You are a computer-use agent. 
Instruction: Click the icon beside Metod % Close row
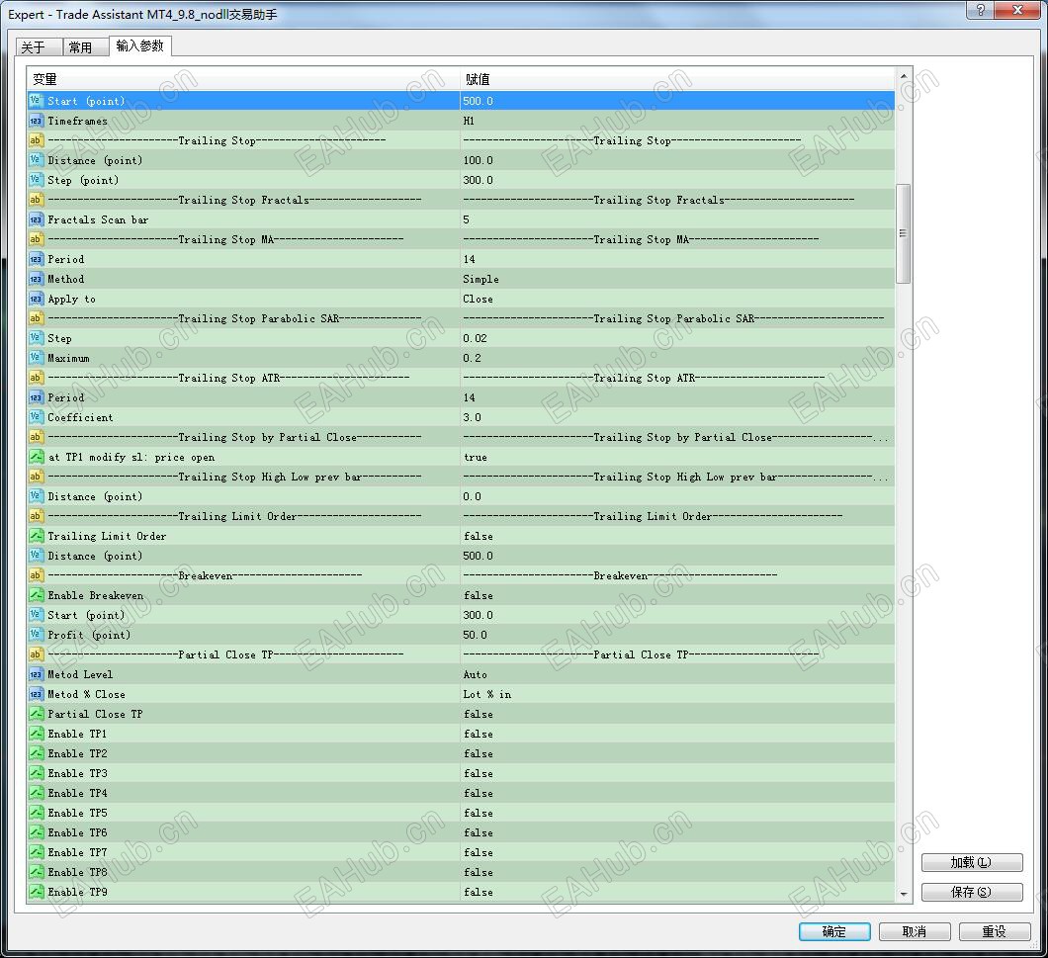(x=37, y=695)
